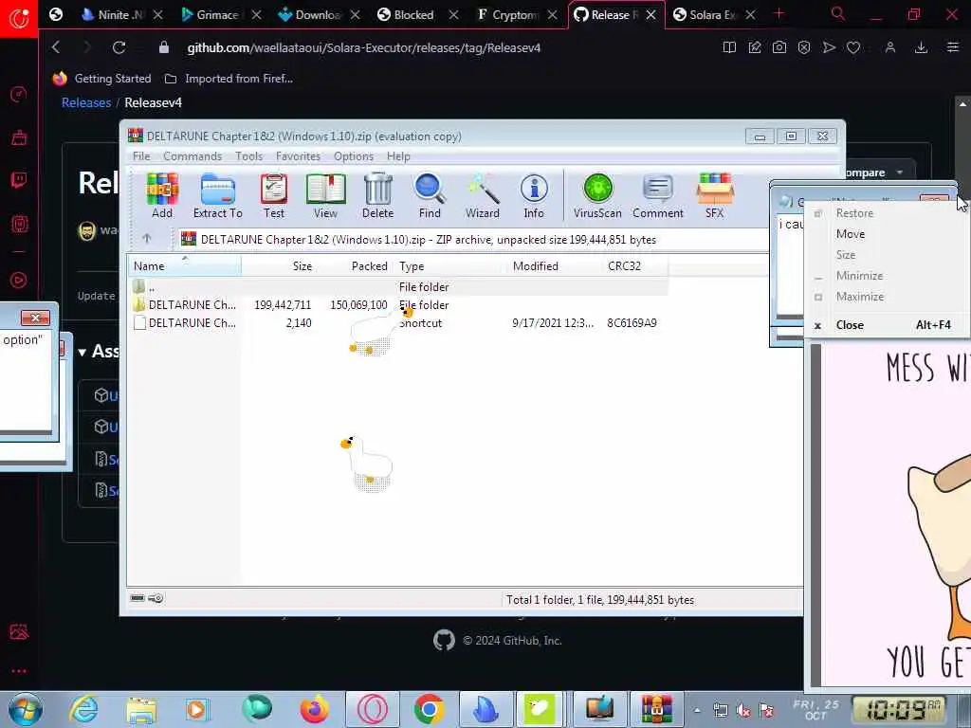Create SFX archive icon
The image size is (971, 728).
(715, 195)
